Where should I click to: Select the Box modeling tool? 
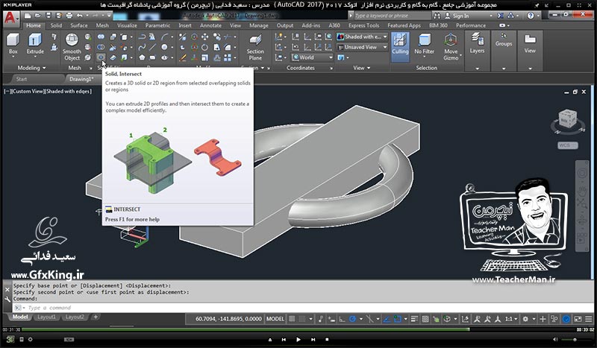[13, 44]
